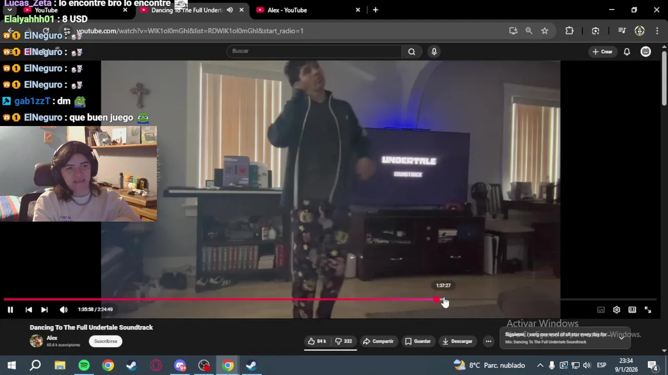Screen dimensions: 668x375
Task: Click the YouTube search magnifier button
Action: 412,51
